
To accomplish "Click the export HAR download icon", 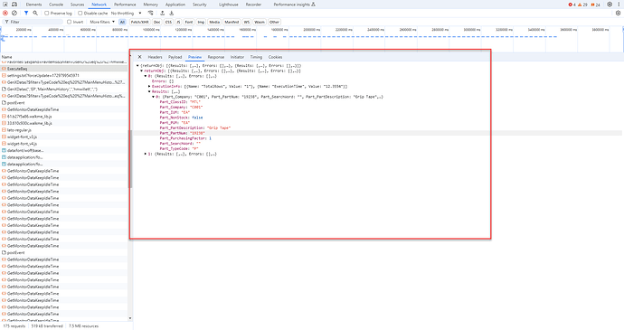I will pyautogui.click(x=172, y=14).
